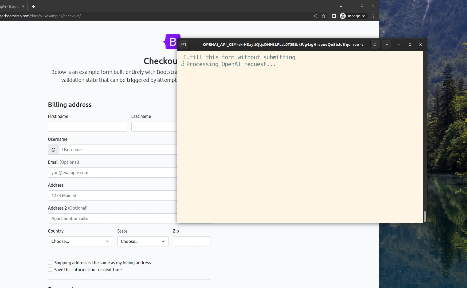Check shipping address same as billing

pos(50,263)
